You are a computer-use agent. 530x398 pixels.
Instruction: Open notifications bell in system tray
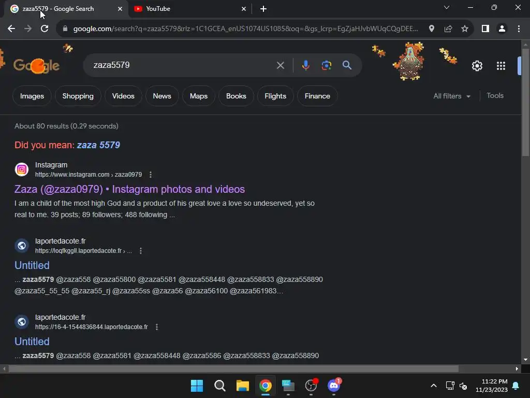516,386
